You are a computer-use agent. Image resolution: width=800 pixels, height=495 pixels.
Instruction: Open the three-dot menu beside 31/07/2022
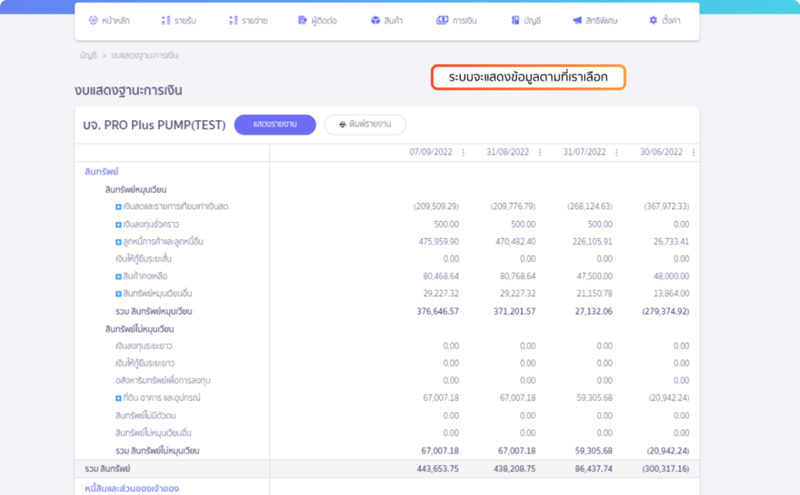617,152
